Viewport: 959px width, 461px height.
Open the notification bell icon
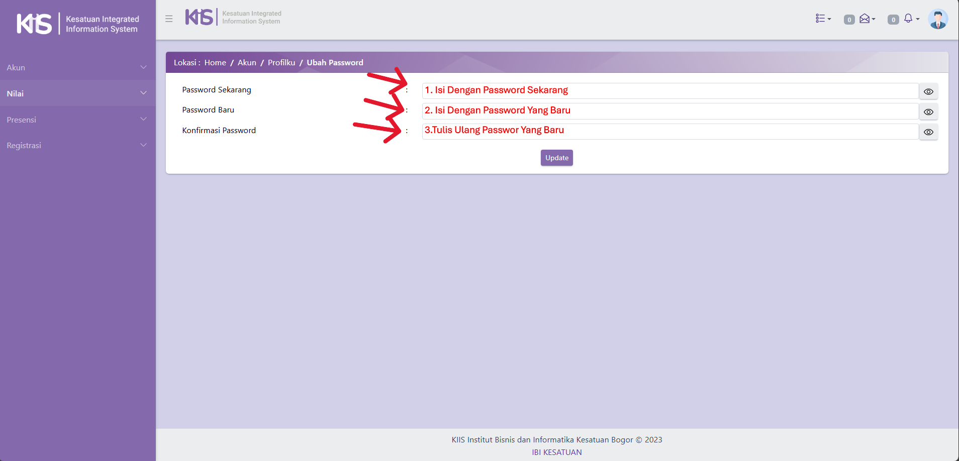click(910, 19)
